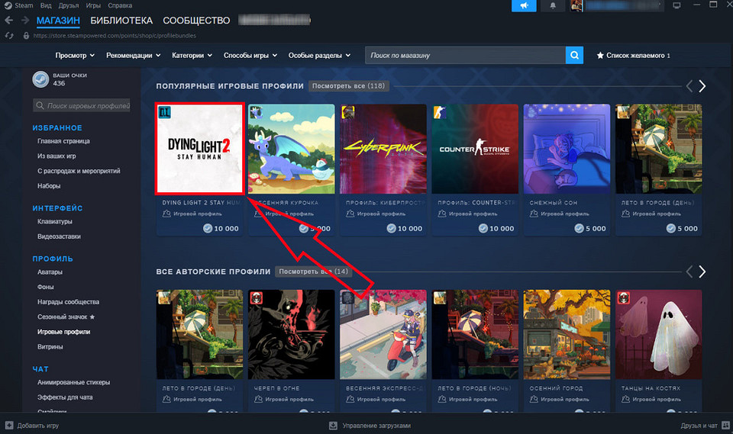Select the Dying Light 2 profile thumbnail
Screen dimensions: 733x434
coord(199,149)
